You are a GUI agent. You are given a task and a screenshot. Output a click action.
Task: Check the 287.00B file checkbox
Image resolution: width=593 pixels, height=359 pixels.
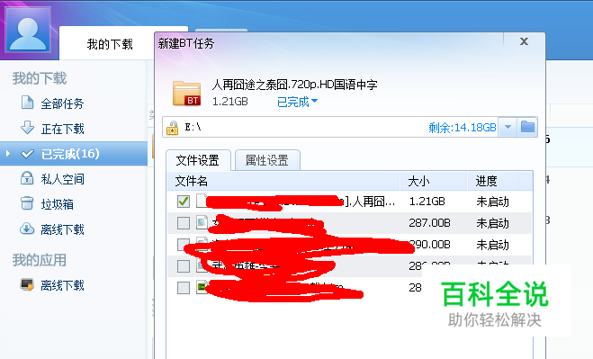click(x=184, y=223)
